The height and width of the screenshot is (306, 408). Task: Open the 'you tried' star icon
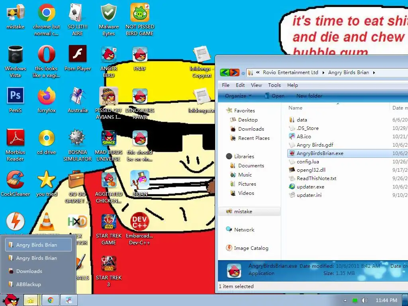click(46, 184)
